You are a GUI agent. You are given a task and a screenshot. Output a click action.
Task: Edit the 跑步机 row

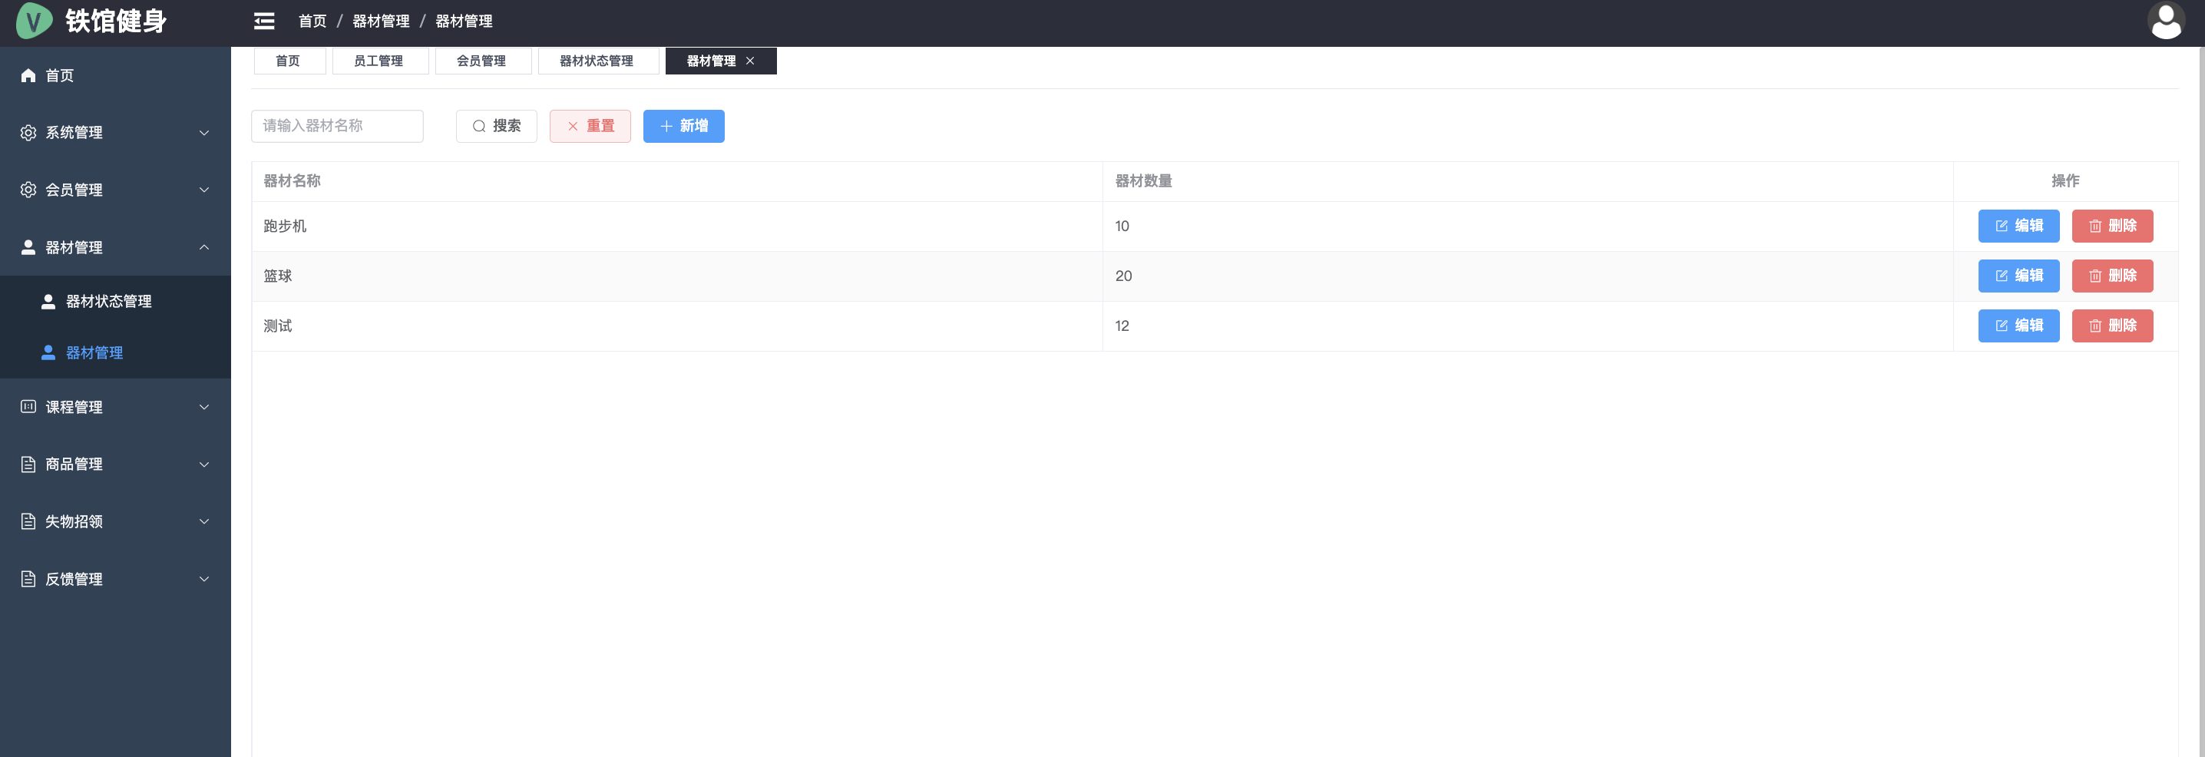tap(2018, 226)
